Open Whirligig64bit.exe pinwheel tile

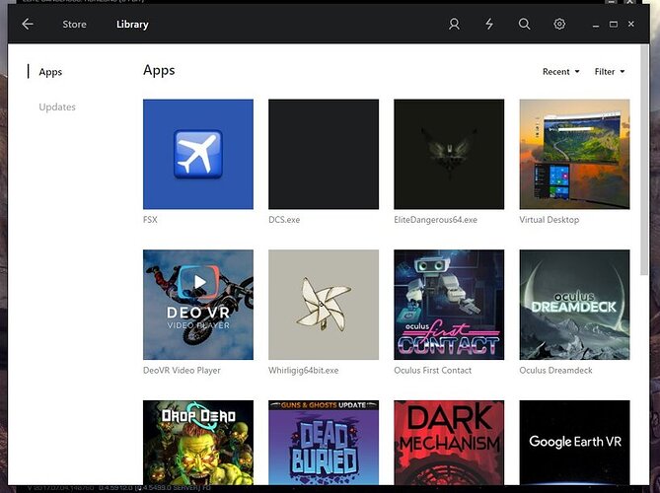point(324,304)
